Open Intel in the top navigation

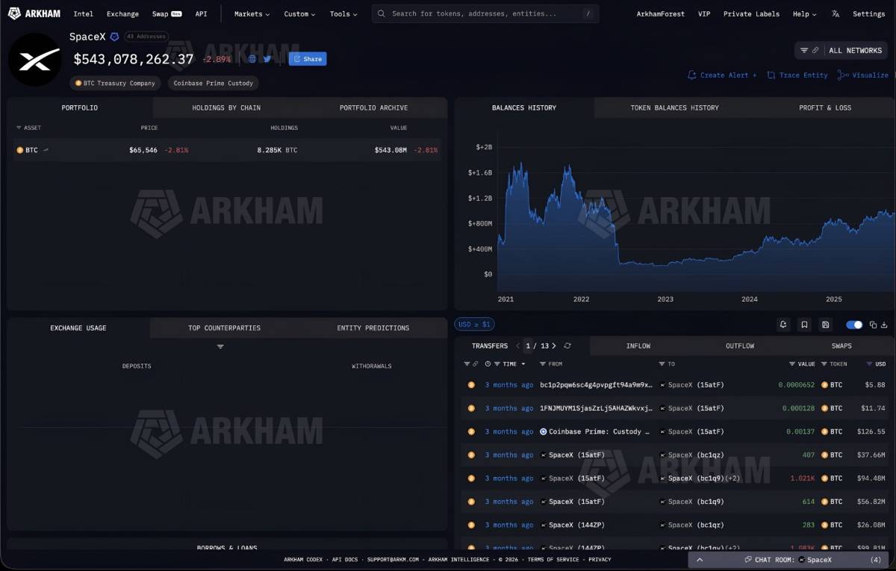[x=83, y=13]
